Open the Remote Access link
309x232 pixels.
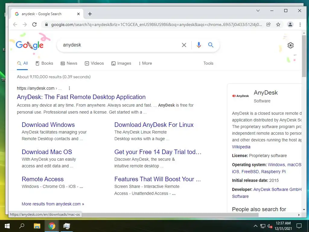click(43, 179)
